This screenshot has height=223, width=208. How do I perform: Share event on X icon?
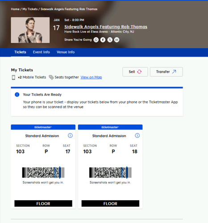110,40
